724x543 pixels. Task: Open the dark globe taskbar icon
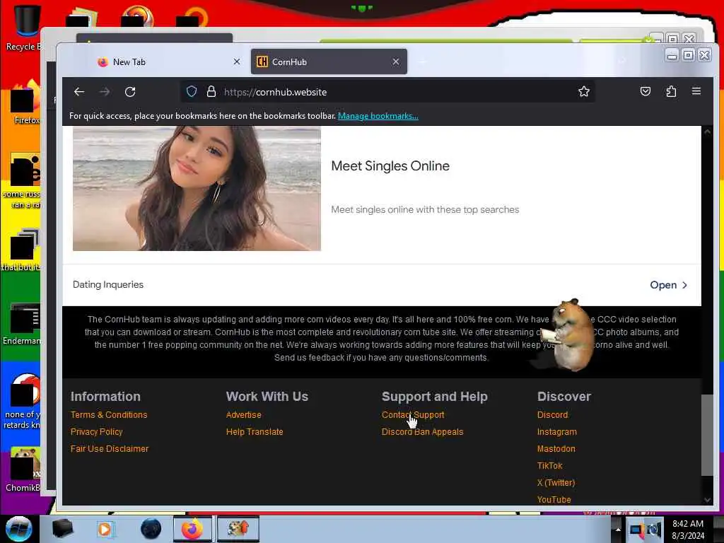click(151, 529)
